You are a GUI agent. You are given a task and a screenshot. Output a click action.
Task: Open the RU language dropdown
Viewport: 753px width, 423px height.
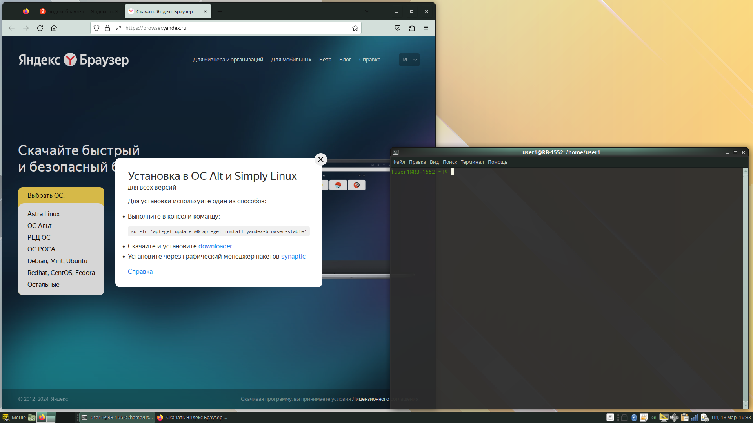(x=409, y=60)
